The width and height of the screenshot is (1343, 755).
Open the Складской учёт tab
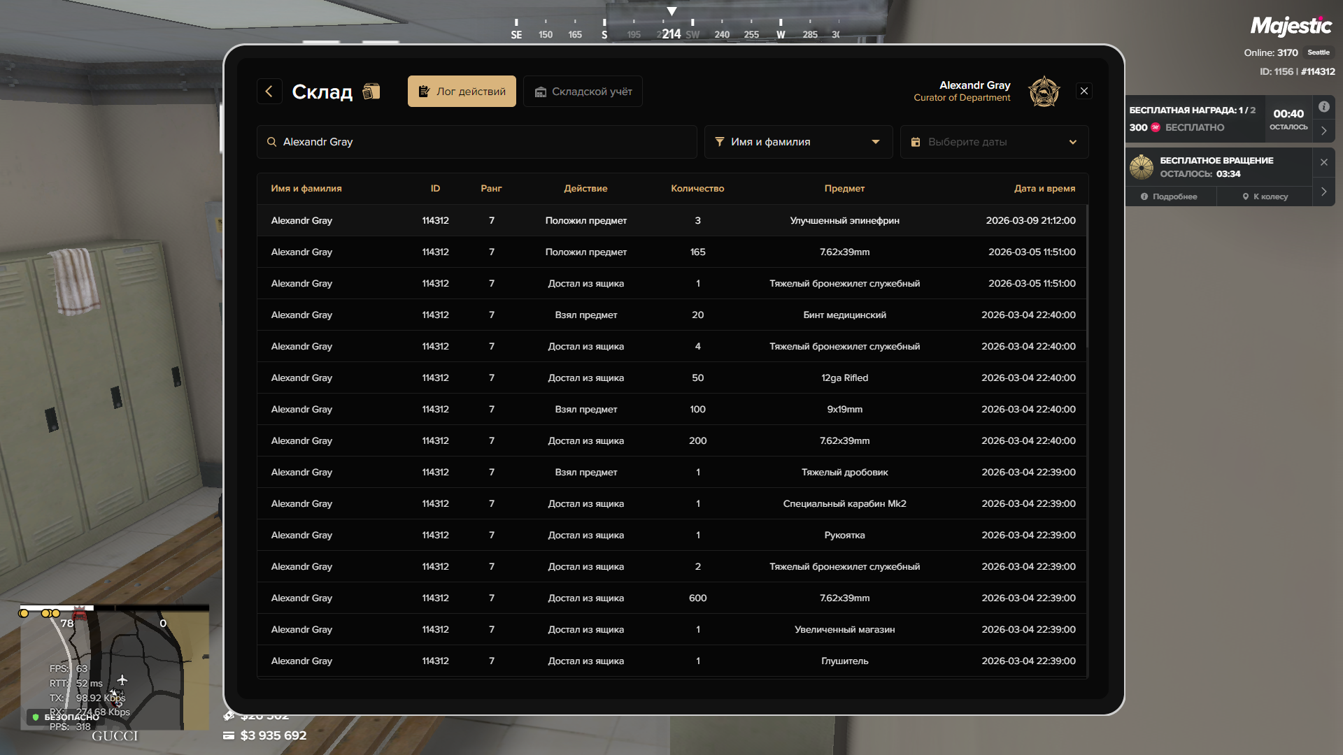583,92
